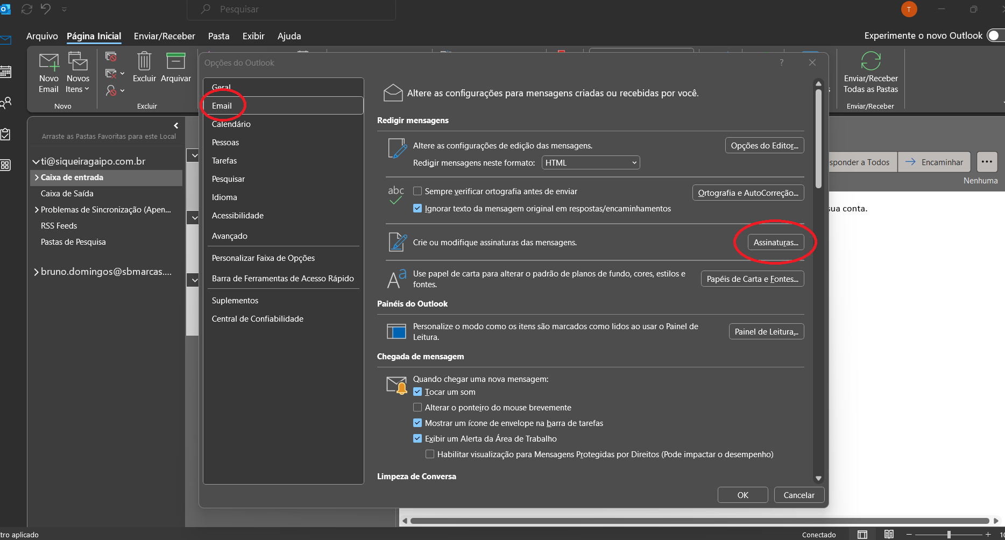Viewport: 1005px width, 540px height.
Task: Click the user avatar circle labeled T
Action: [x=909, y=9]
